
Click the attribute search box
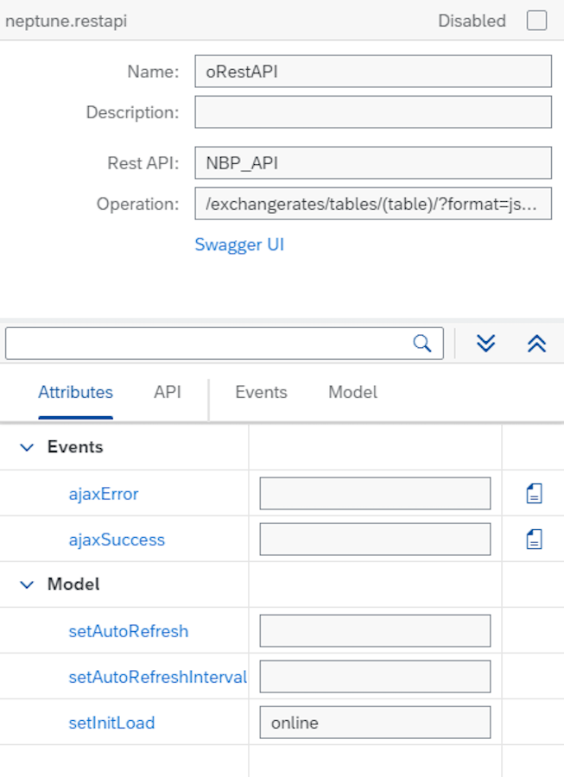click(225, 343)
